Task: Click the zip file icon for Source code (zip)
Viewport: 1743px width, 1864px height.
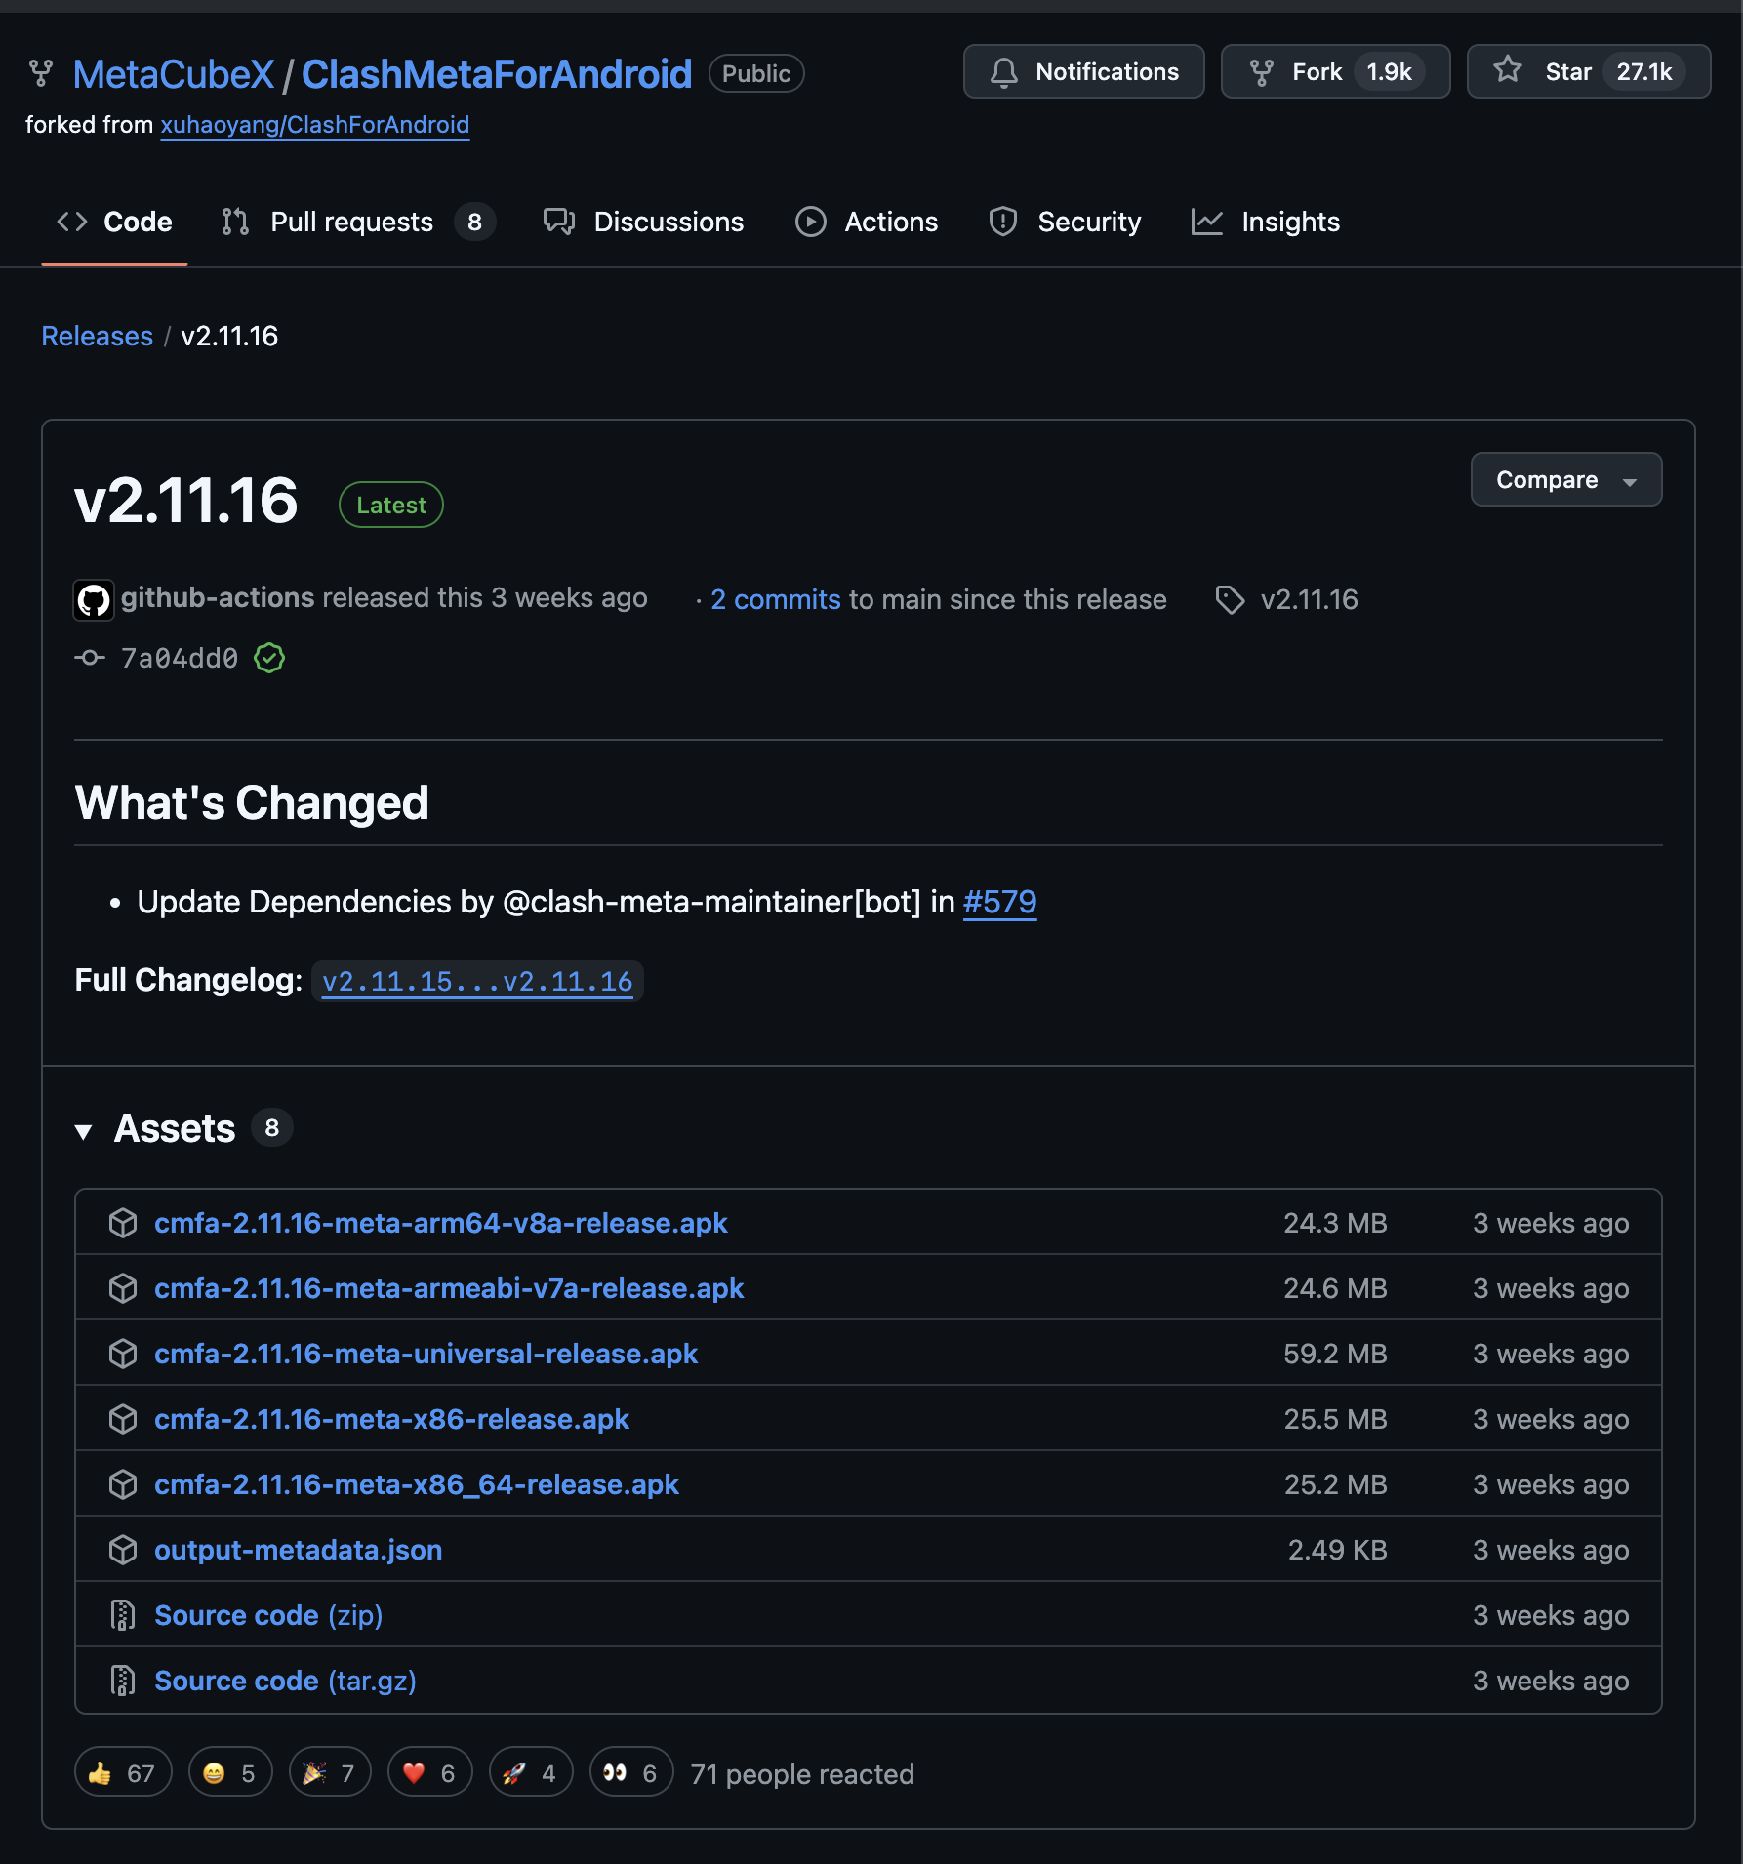Action: pyautogui.click(x=123, y=1615)
